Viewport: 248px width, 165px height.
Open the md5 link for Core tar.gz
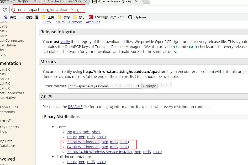click(x=91, y=137)
